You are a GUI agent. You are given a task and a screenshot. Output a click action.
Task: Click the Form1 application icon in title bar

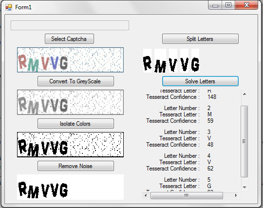9,7
